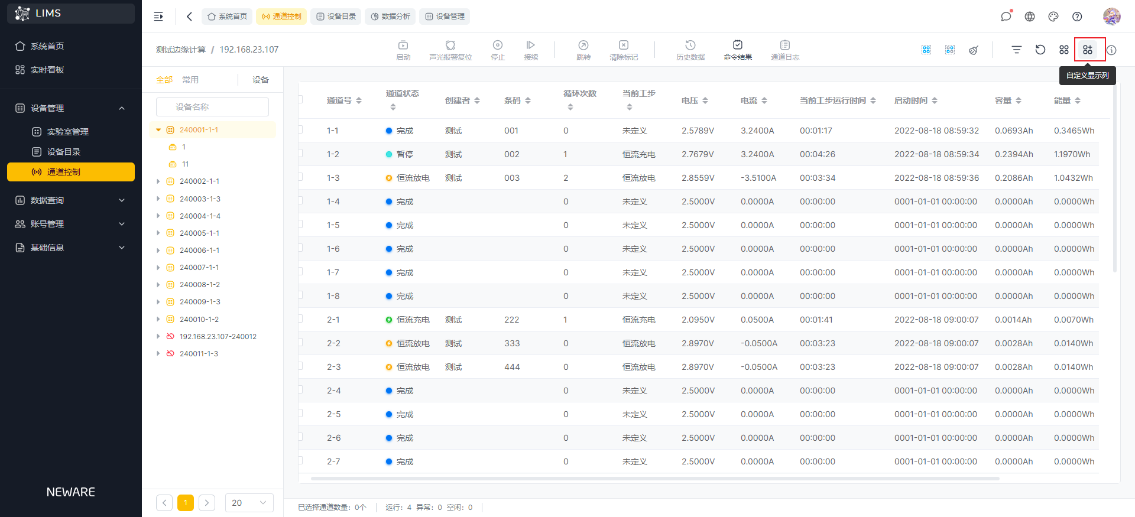Click the next page arrow button
This screenshot has height=517, width=1135.
207,503
